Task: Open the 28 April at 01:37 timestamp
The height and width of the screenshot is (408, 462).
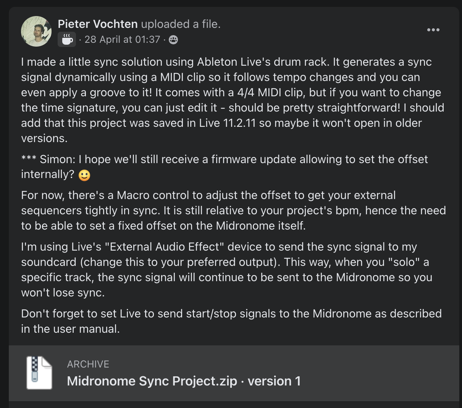Action: pos(122,39)
